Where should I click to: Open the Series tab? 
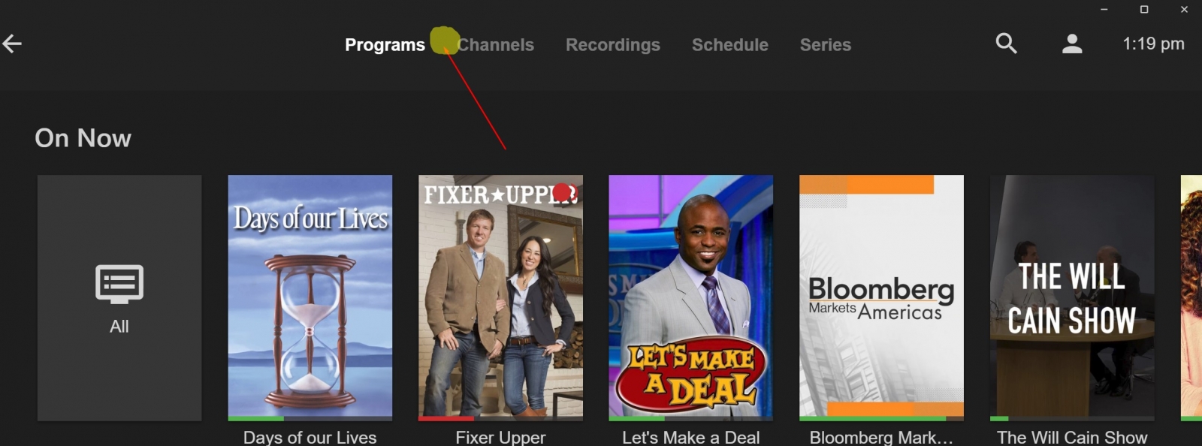pos(826,45)
